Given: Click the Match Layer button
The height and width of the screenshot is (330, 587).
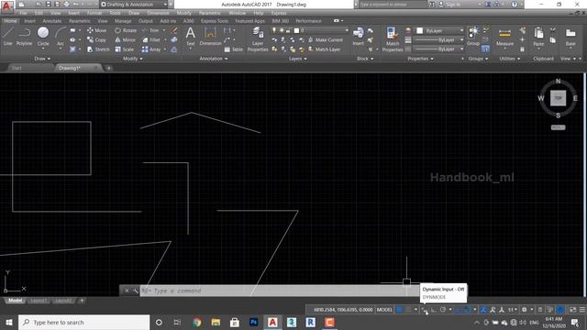Looking at the screenshot, I should (x=324, y=49).
